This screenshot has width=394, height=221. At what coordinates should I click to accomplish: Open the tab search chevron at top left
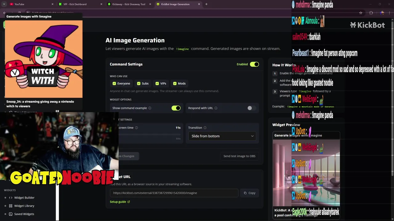4,4
